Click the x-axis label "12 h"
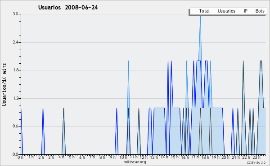The width and height of the screenshot is (270, 166). point(144,157)
